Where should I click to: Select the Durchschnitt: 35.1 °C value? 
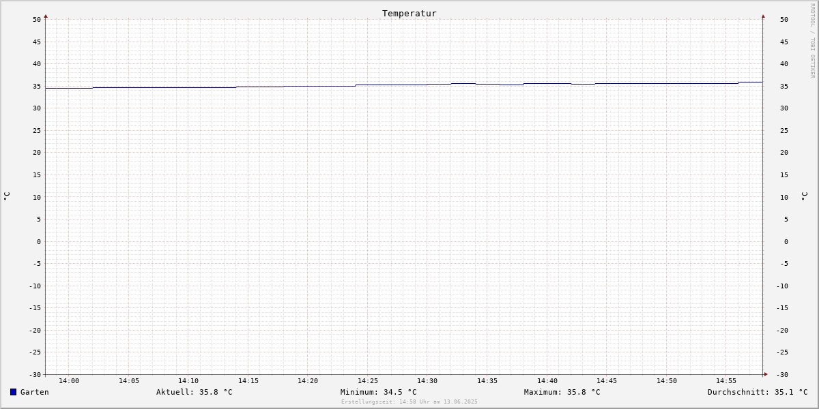(758, 392)
